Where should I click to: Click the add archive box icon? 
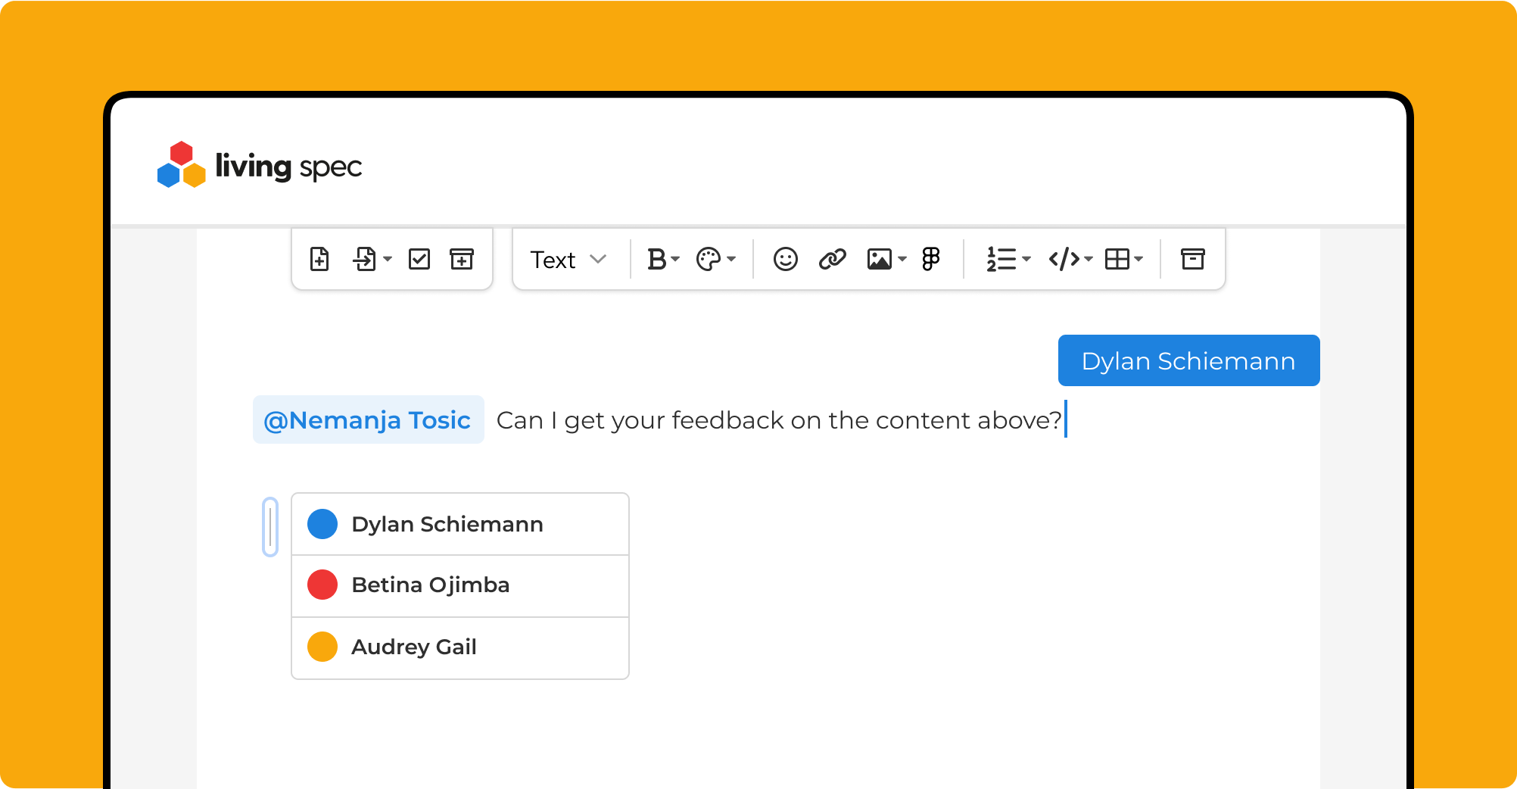point(462,259)
